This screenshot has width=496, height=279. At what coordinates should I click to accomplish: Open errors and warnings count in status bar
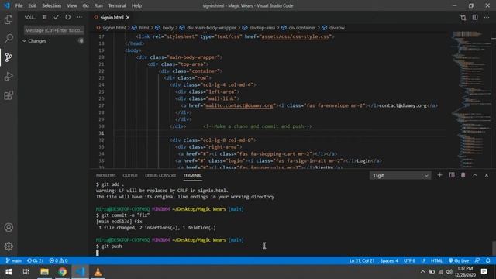(x=59, y=260)
